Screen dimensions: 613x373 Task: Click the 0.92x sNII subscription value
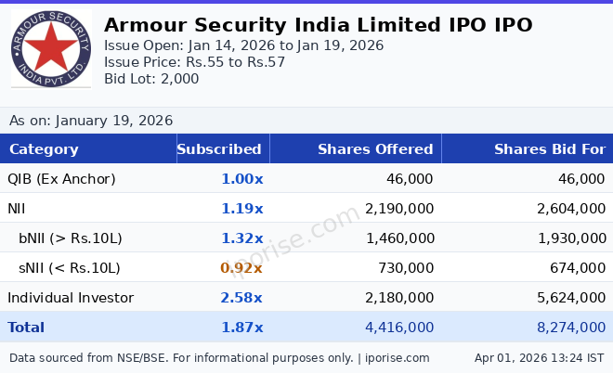[241, 268]
